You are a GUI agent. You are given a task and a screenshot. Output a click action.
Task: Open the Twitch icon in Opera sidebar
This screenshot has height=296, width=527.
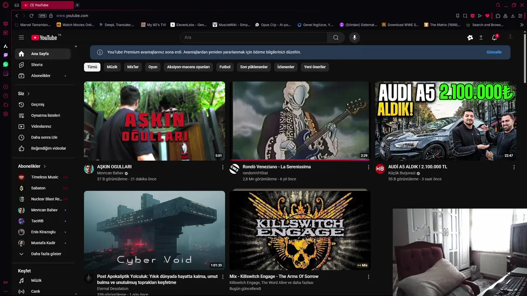click(x=6, y=55)
